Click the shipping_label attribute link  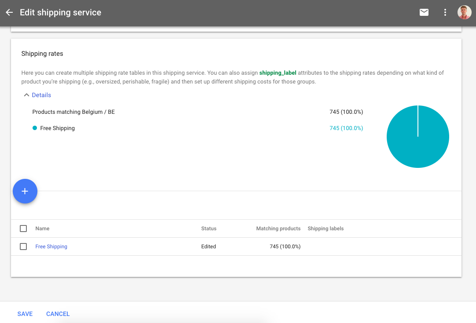click(278, 73)
